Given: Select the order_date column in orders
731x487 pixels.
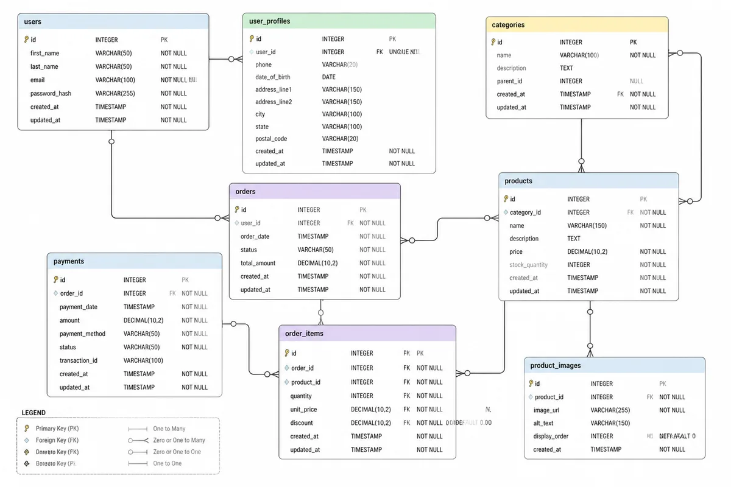Looking at the screenshot, I should (x=255, y=236).
